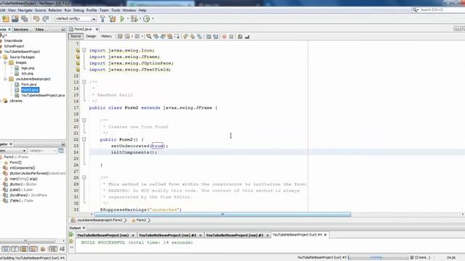465x261 pixels.
Task: Open the Run Project dropdown arrow
Action: click(x=128, y=19)
